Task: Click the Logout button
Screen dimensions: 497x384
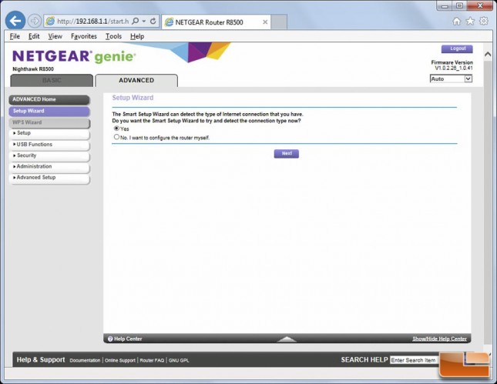Action: click(x=457, y=48)
